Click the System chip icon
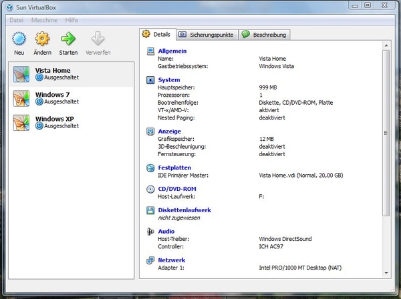The width and height of the screenshot is (401, 299). [x=150, y=80]
